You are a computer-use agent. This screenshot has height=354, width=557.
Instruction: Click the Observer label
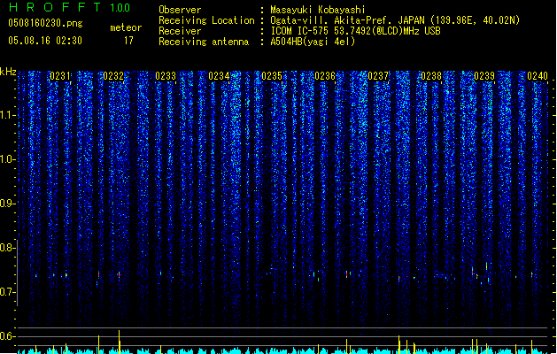tap(180, 10)
